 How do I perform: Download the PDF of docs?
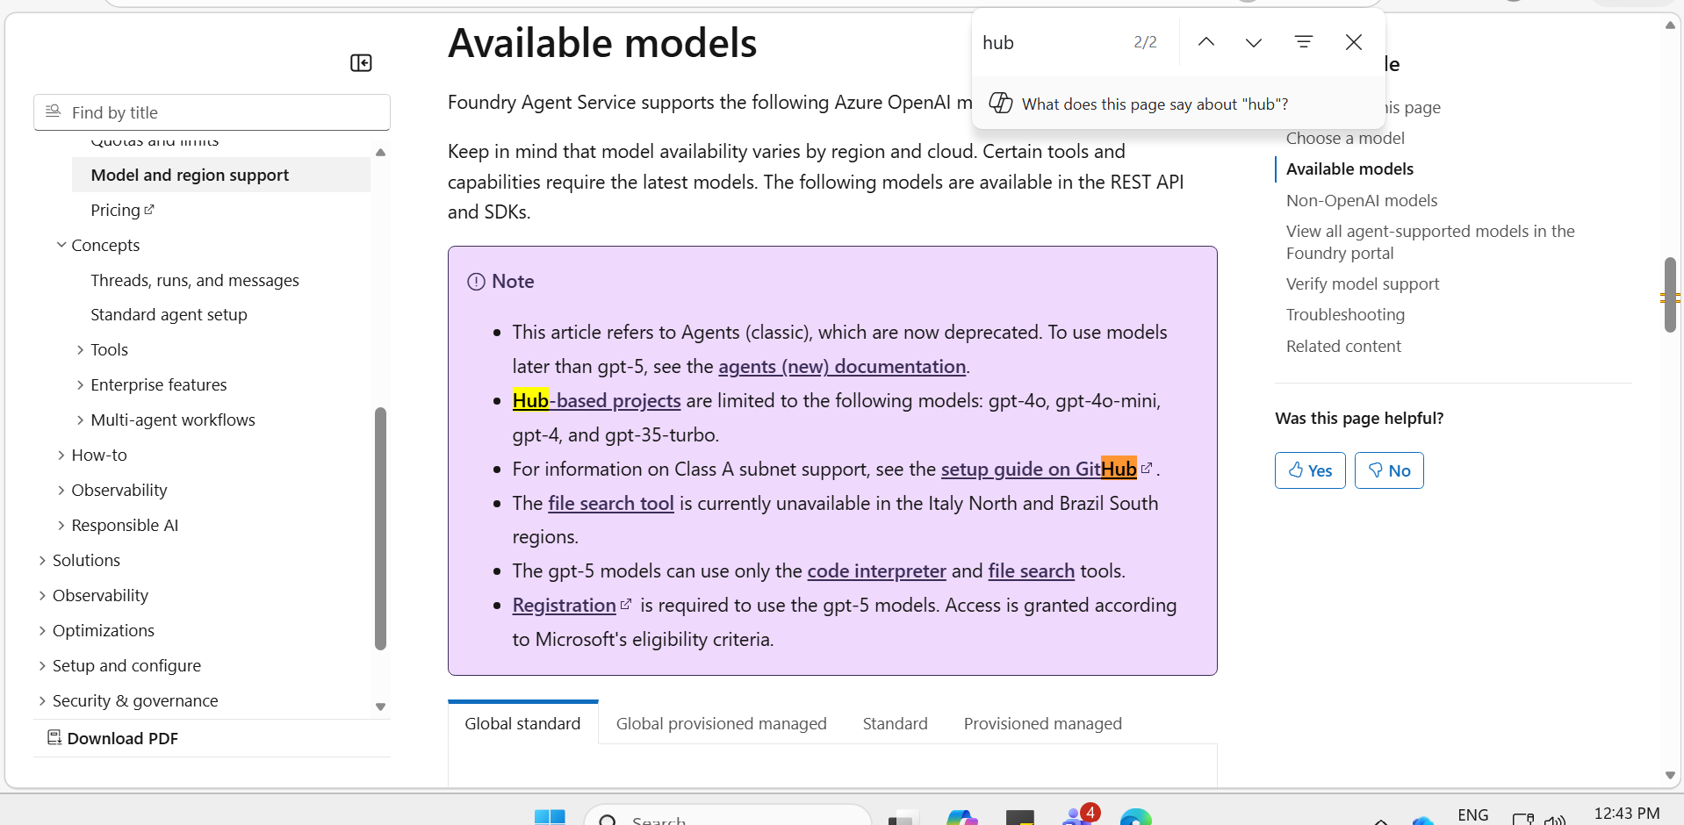point(112,738)
